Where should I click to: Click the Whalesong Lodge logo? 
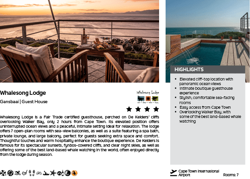coord(147,97)
